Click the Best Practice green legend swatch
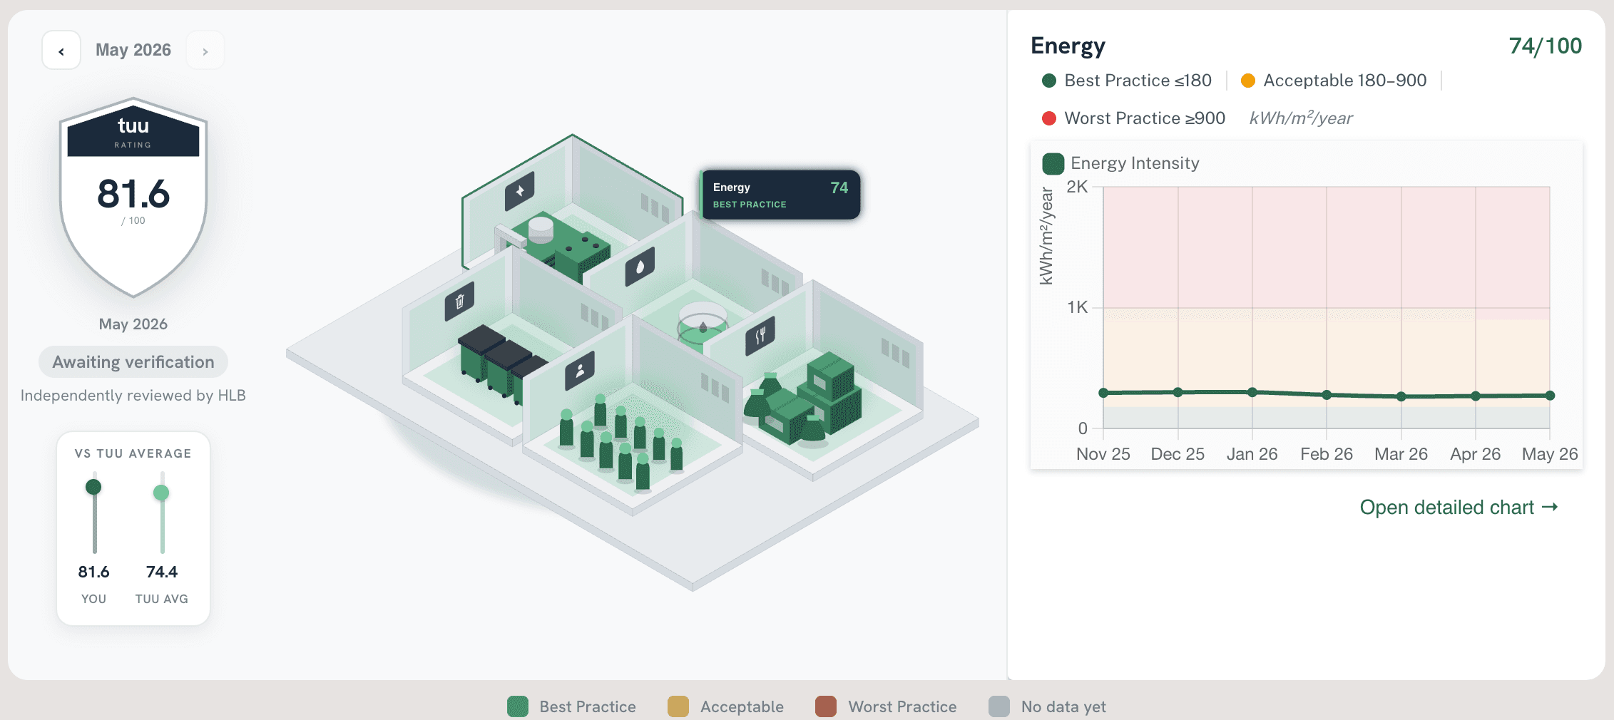The height and width of the screenshot is (720, 1614). (518, 706)
